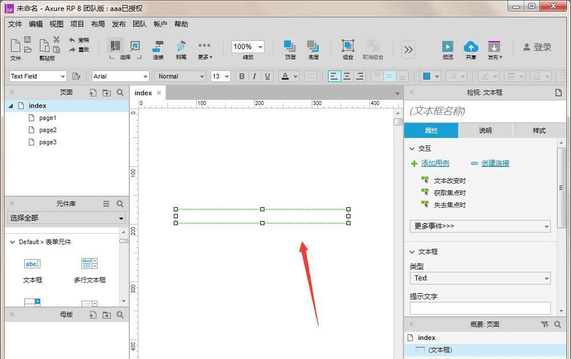Switch to the 说明 tab
Viewport: 571px width, 359px height.
pos(485,130)
